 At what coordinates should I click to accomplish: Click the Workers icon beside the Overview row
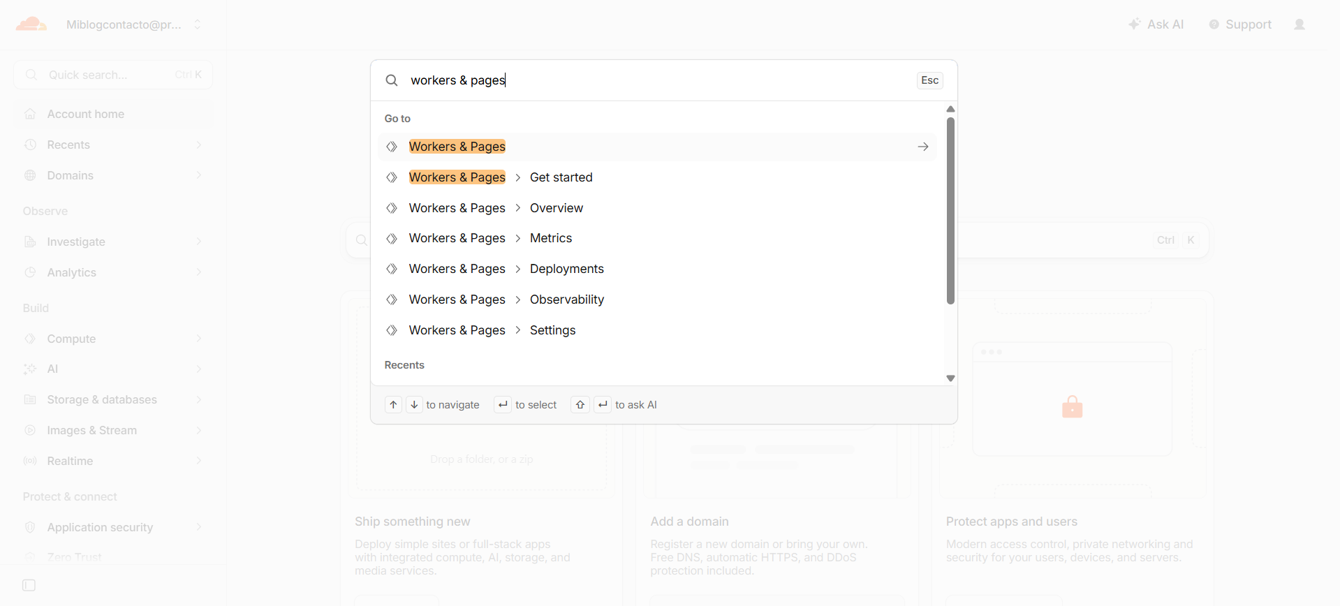point(392,208)
